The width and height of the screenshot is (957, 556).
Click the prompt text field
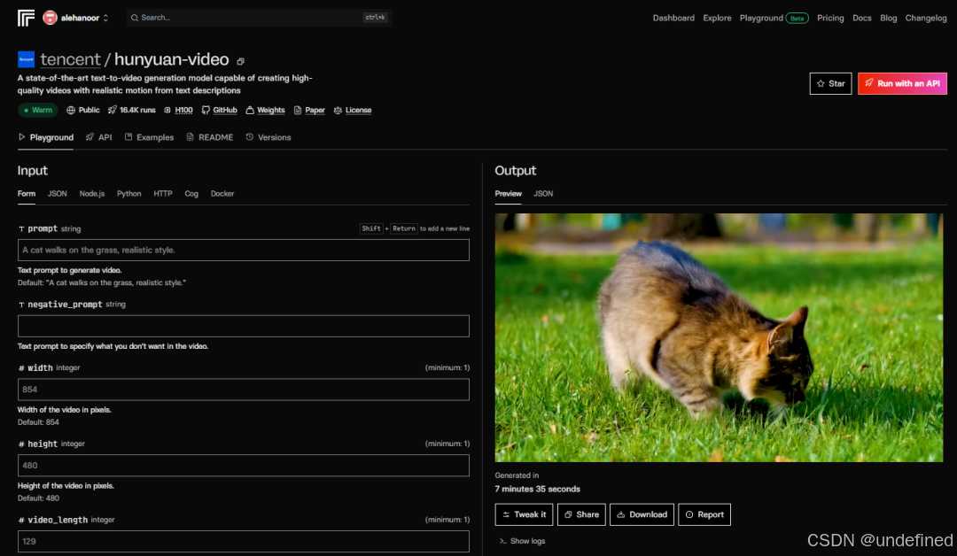click(244, 250)
